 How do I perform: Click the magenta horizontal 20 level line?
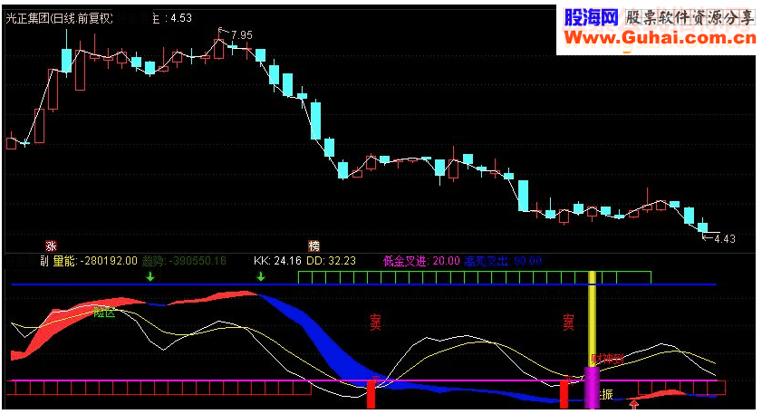tap(363, 380)
